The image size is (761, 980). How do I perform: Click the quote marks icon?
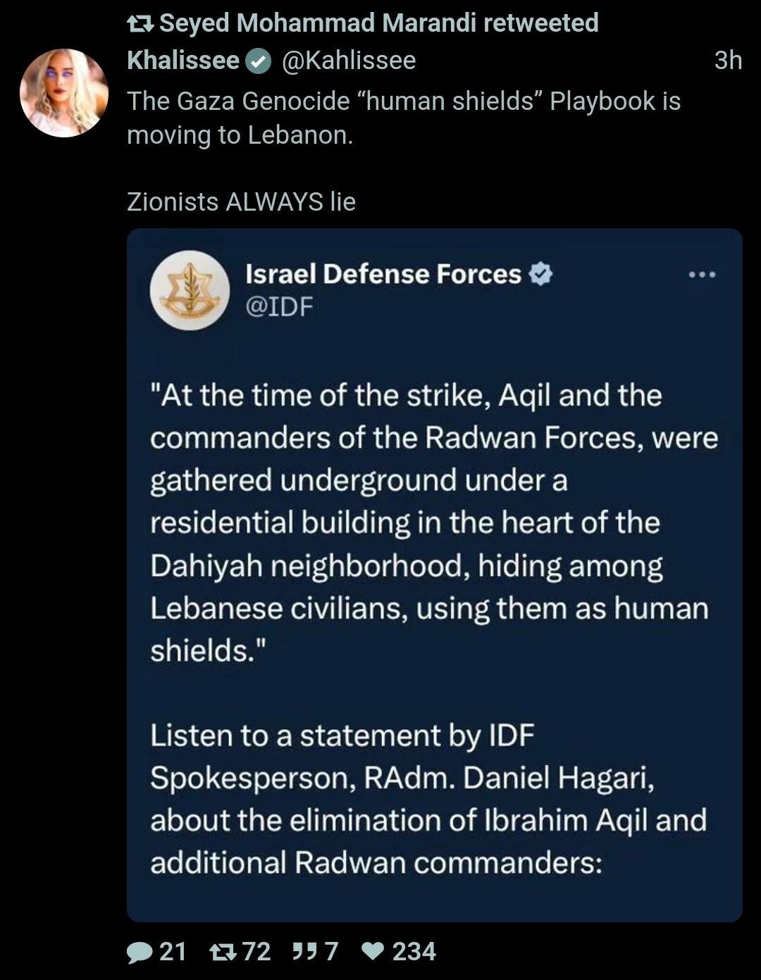point(304,952)
